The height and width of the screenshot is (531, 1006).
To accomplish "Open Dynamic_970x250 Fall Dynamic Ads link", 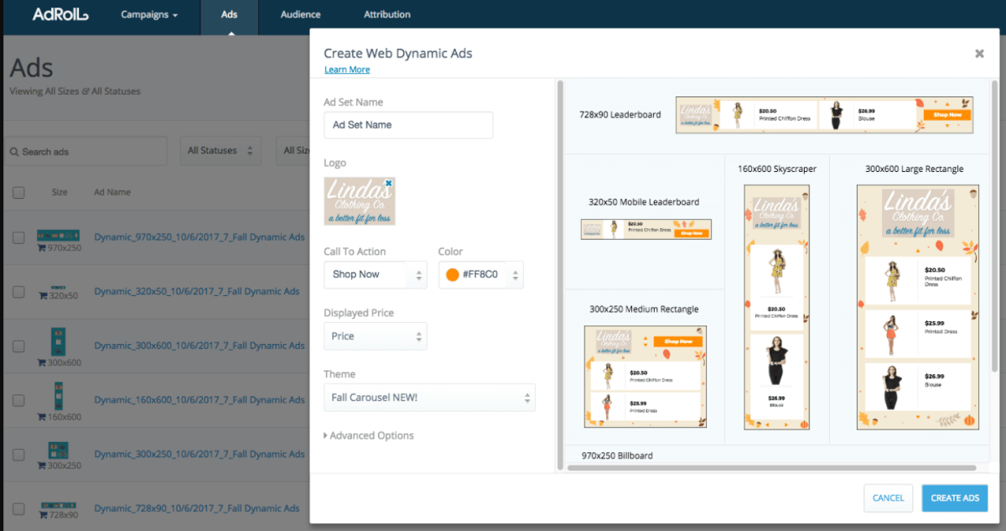I will [200, 237].
